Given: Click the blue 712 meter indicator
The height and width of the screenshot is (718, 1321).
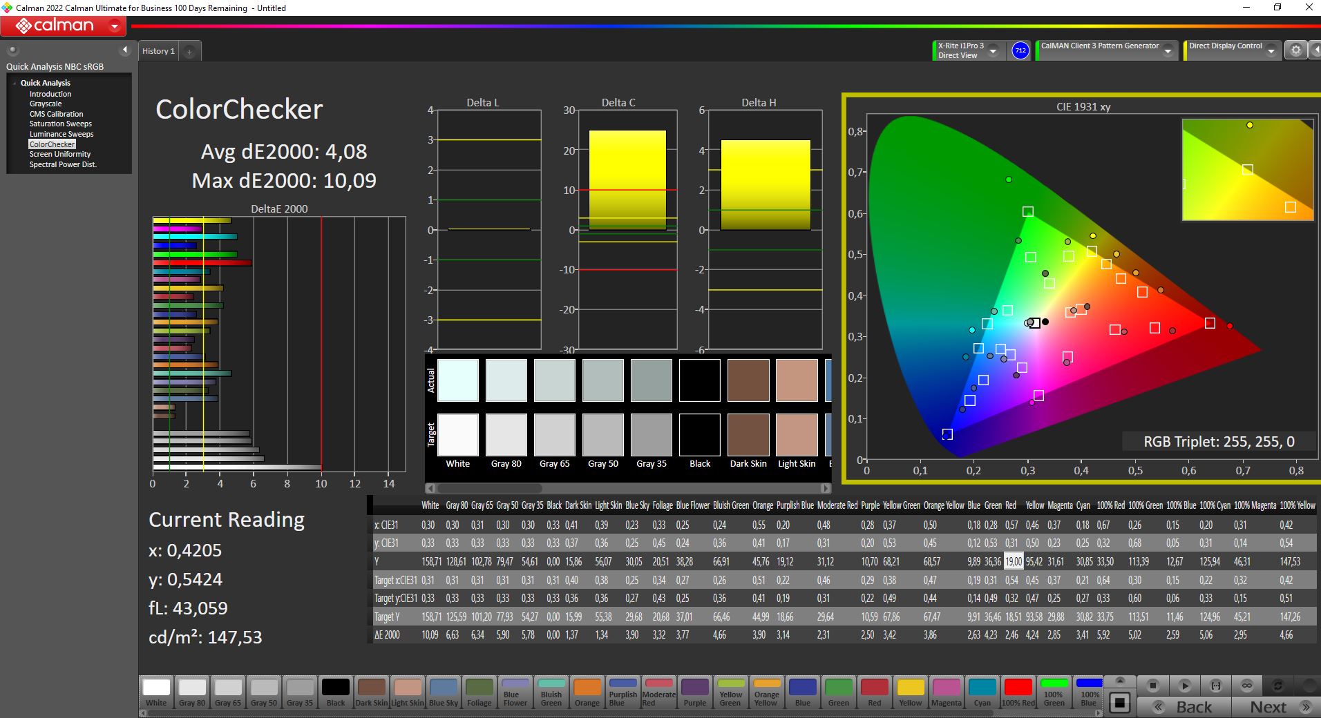Looking at the screenshot, I should click(1020, 50).
